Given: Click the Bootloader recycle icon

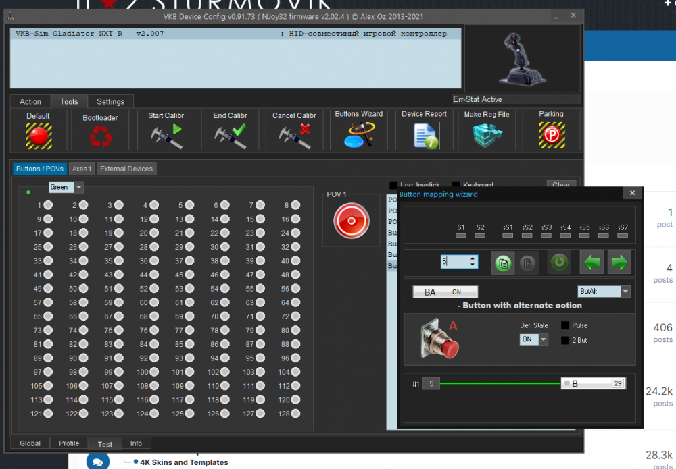Looking at the screenshot, I should coord(100,136).
